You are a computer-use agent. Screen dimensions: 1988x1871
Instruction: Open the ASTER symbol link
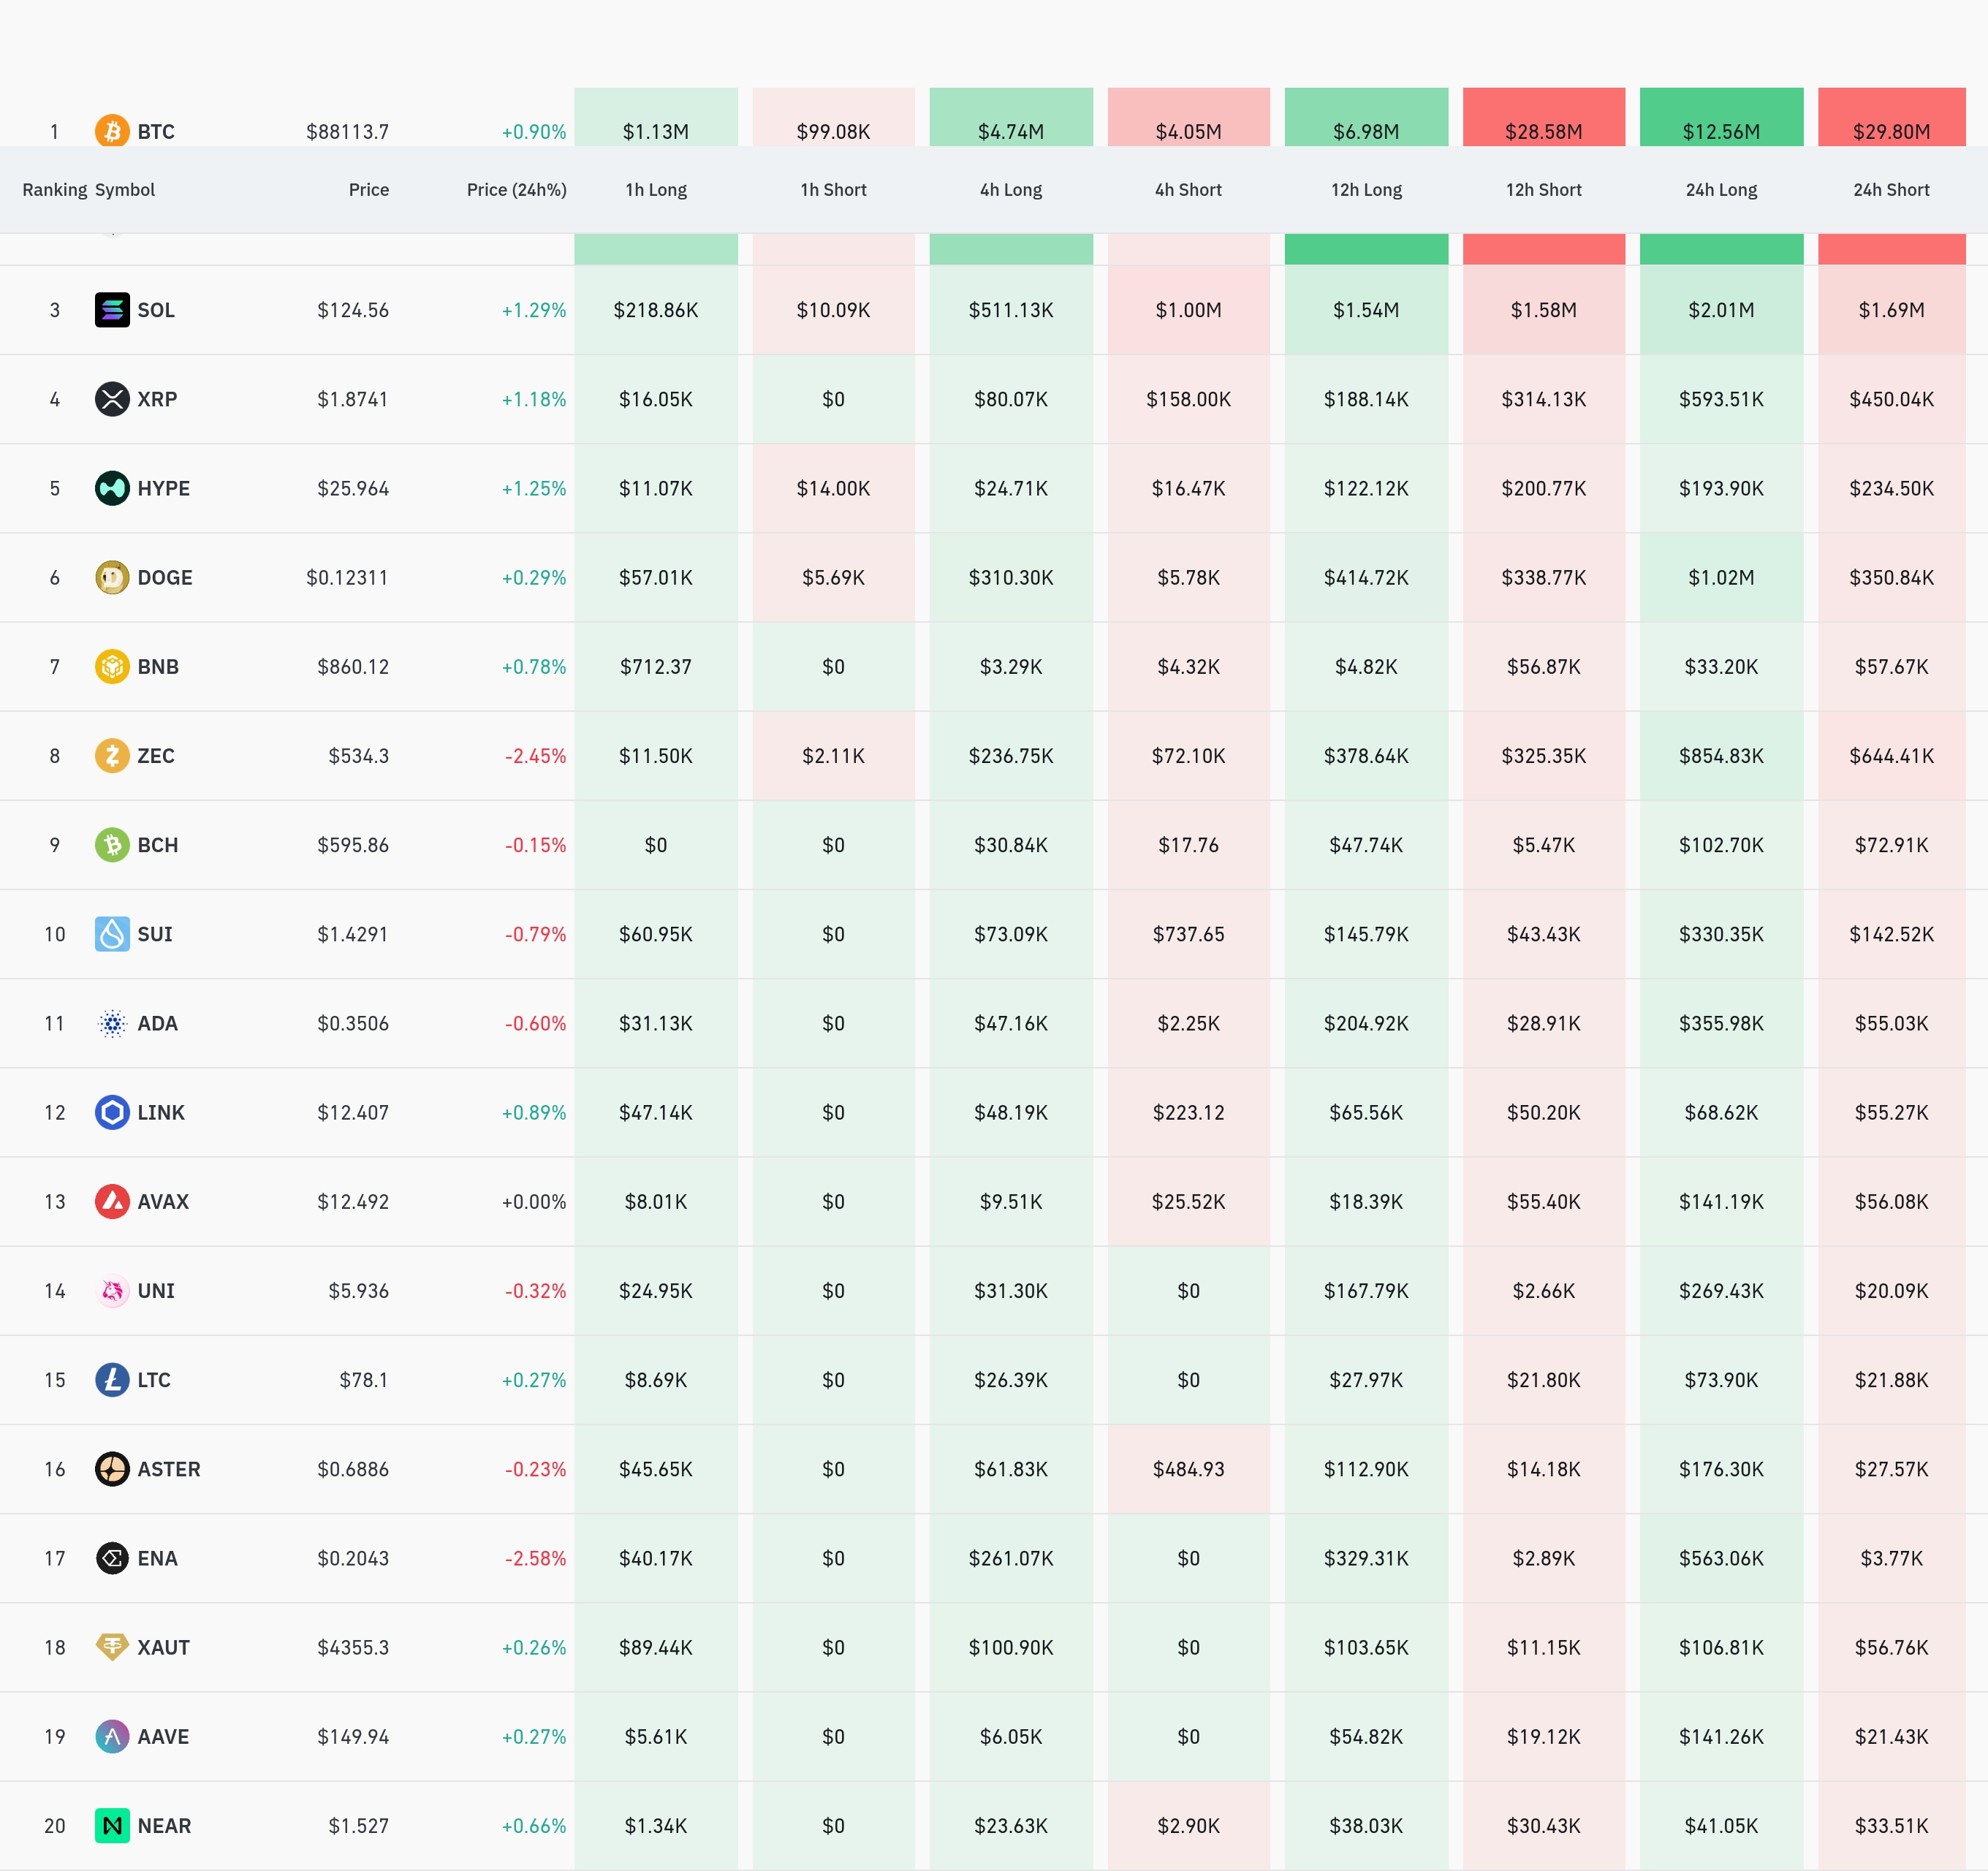(168, 1469)
